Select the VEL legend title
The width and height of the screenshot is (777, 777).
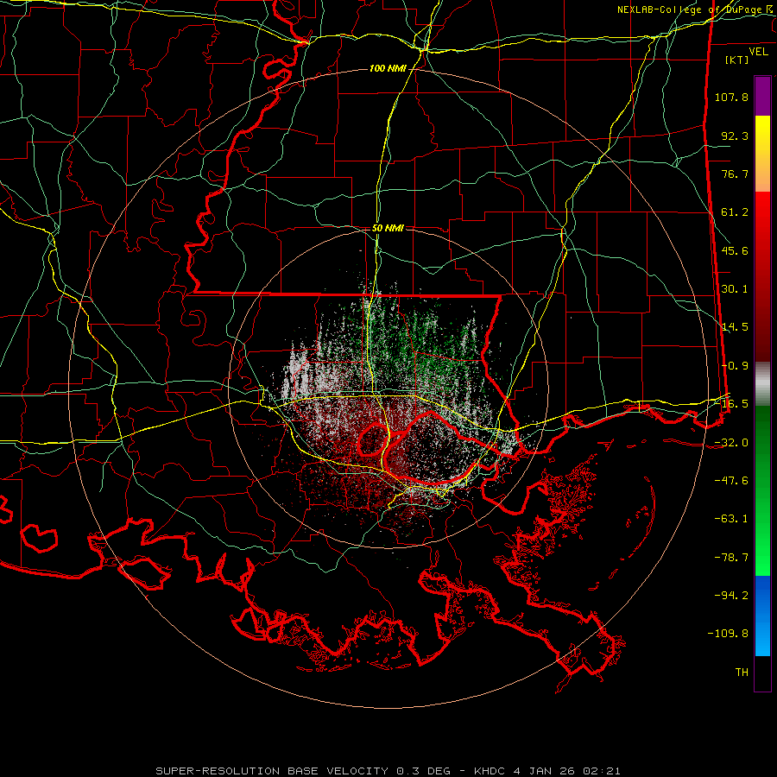758,52
